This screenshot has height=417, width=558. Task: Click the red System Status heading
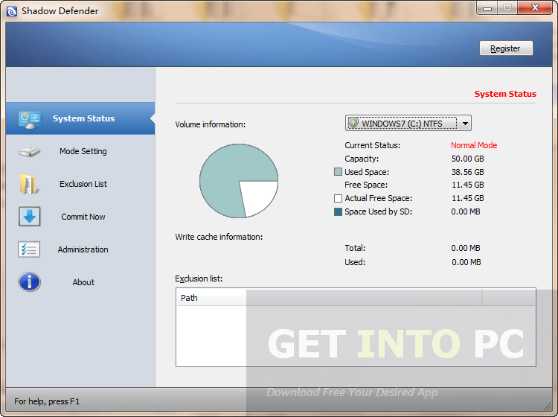pyautogui.click(x=505, y=94)
